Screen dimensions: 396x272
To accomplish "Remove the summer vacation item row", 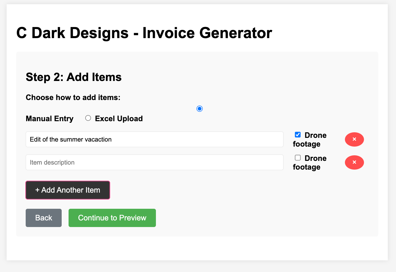I will click(354, 139).
